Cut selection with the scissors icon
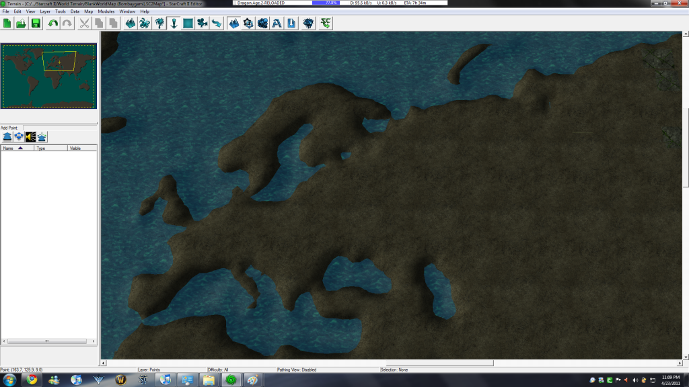The height and width of the screenshot is (387, 689). (x=84, y=24)
